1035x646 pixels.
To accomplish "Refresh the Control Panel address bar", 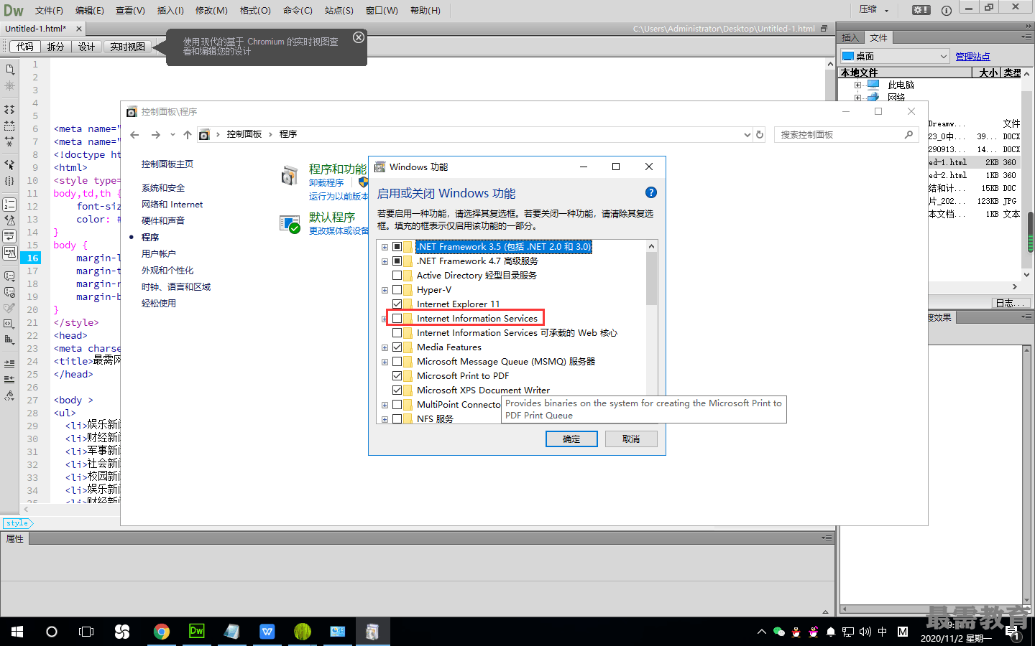I will coord(760,134).
